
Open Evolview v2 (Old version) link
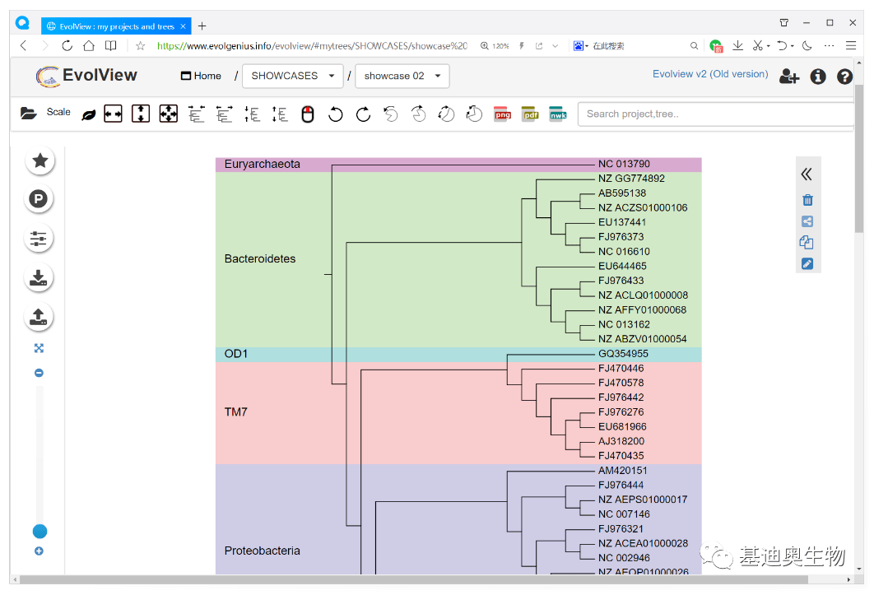coord(709,74)
